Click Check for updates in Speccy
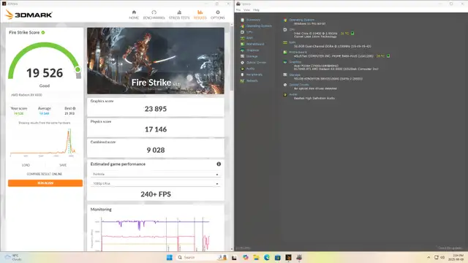 tap(450, 248)
